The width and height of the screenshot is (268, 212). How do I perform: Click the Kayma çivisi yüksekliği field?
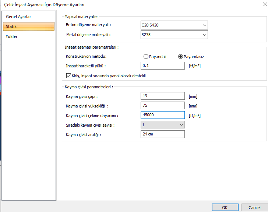[162, 106]
